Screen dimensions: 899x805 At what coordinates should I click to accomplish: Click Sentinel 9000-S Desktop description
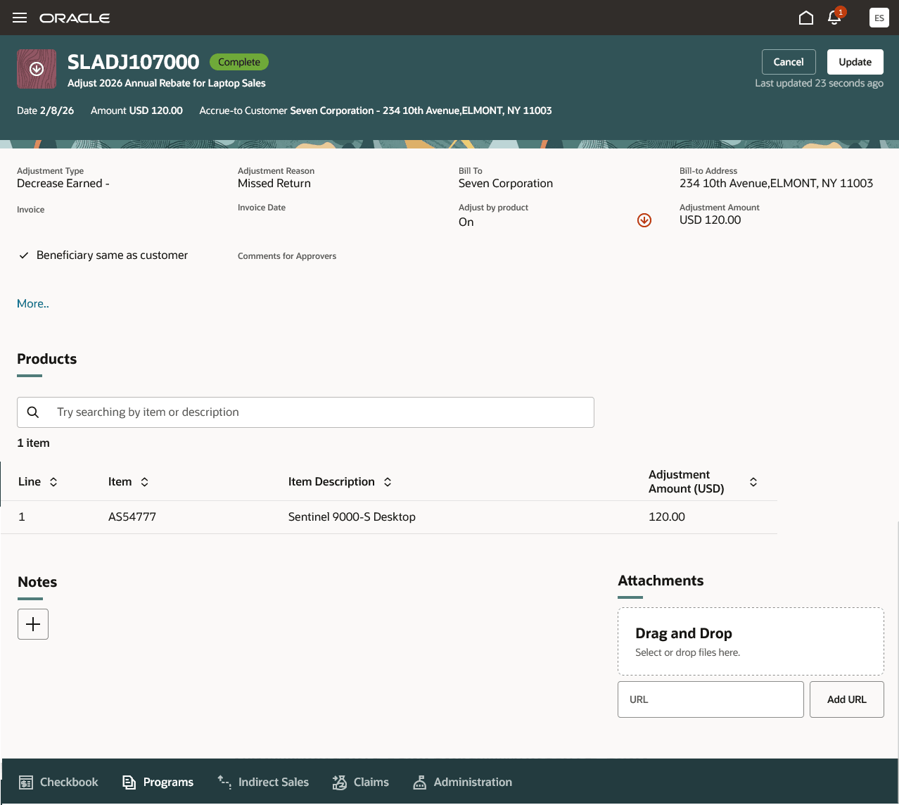click(x=352, y=516)
